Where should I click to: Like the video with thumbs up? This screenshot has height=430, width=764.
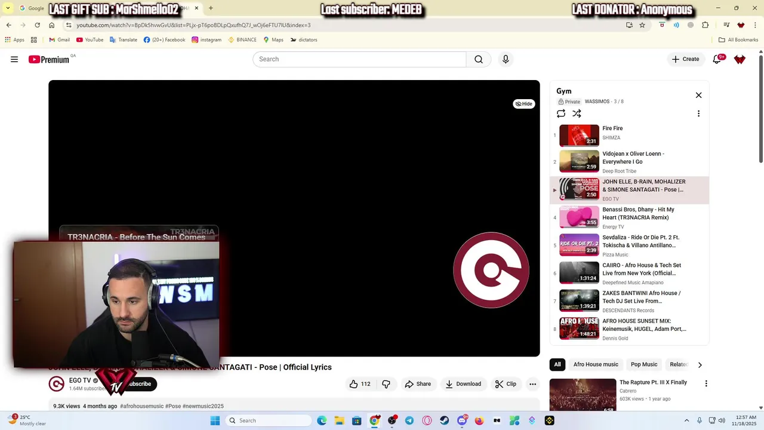(360, 384)
